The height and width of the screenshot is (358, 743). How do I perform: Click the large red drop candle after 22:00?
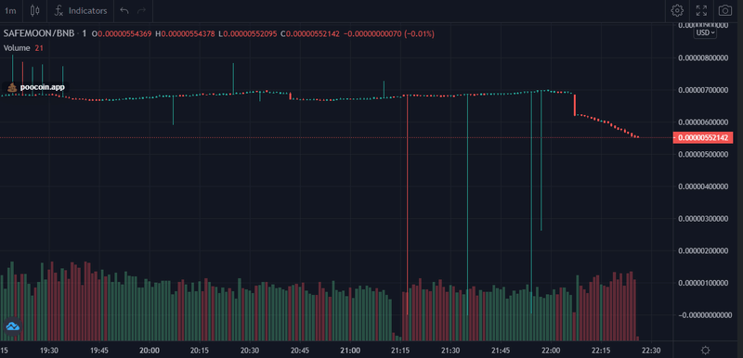click(574, 105)
